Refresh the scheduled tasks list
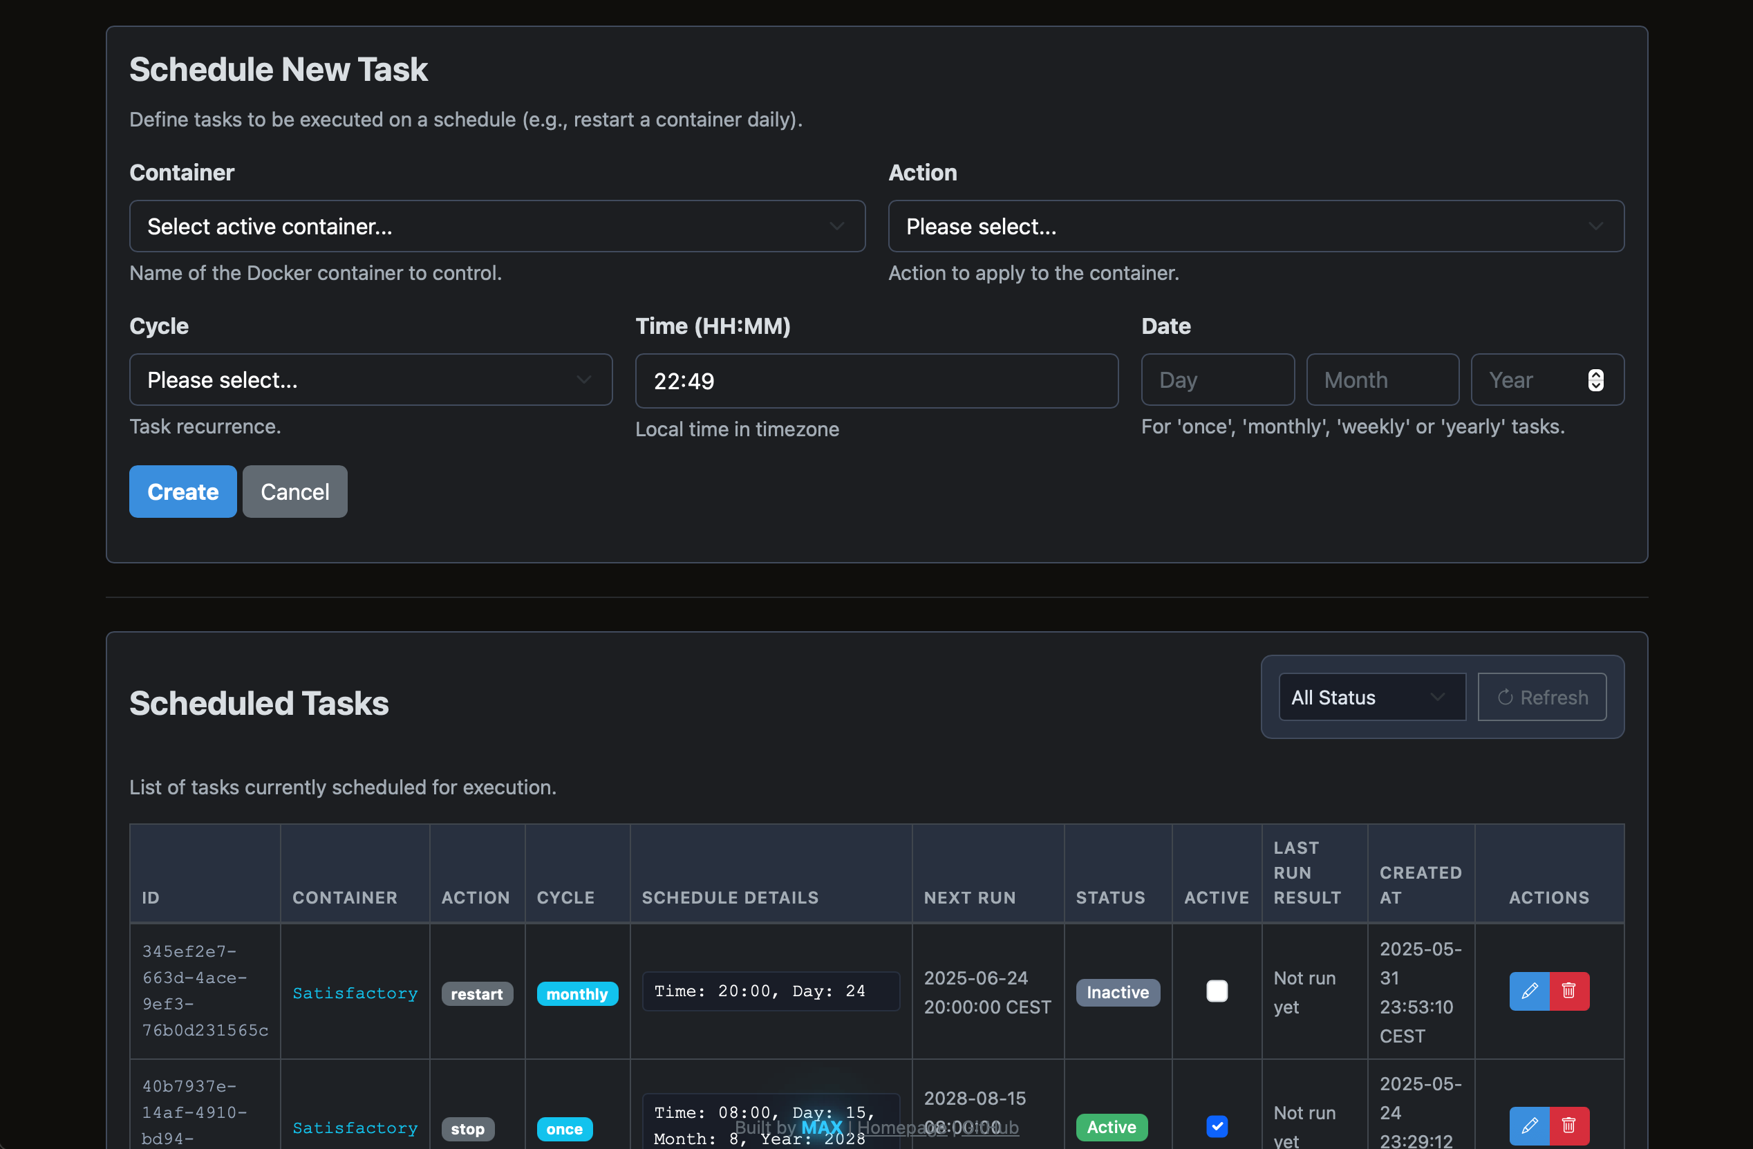Image resolution: width=1753 pixels, height=1149 pixels. pyautogui.click(x=1541, y=697)
